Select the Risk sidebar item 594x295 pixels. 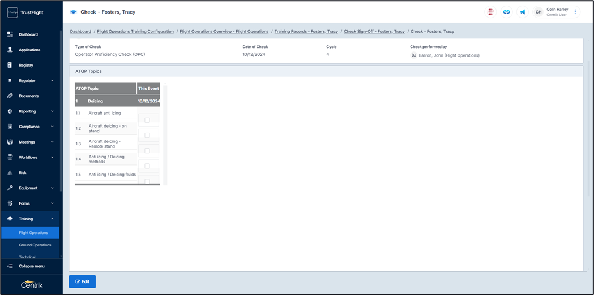tap(23, 173)
